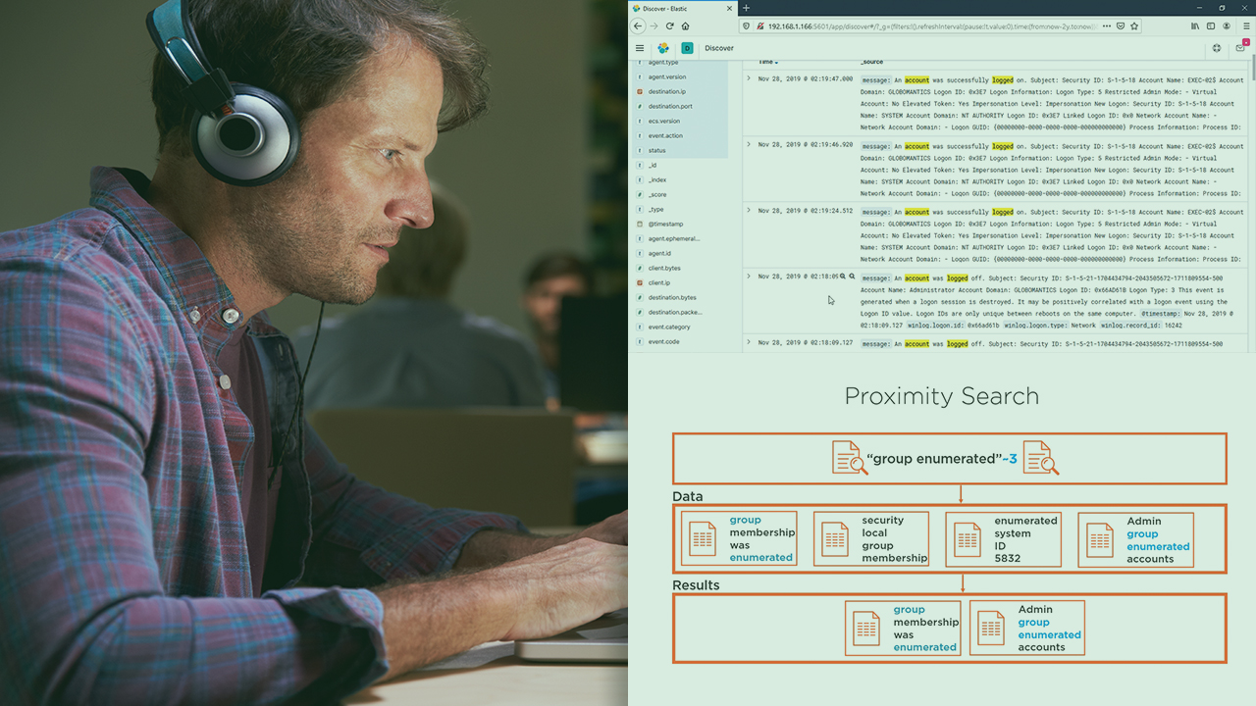Screen dimensions: 1256x706
Task: Click filter-out-value magnifier on 02:18:09 row
Action: pyautogui.click(x=852, y=277)
